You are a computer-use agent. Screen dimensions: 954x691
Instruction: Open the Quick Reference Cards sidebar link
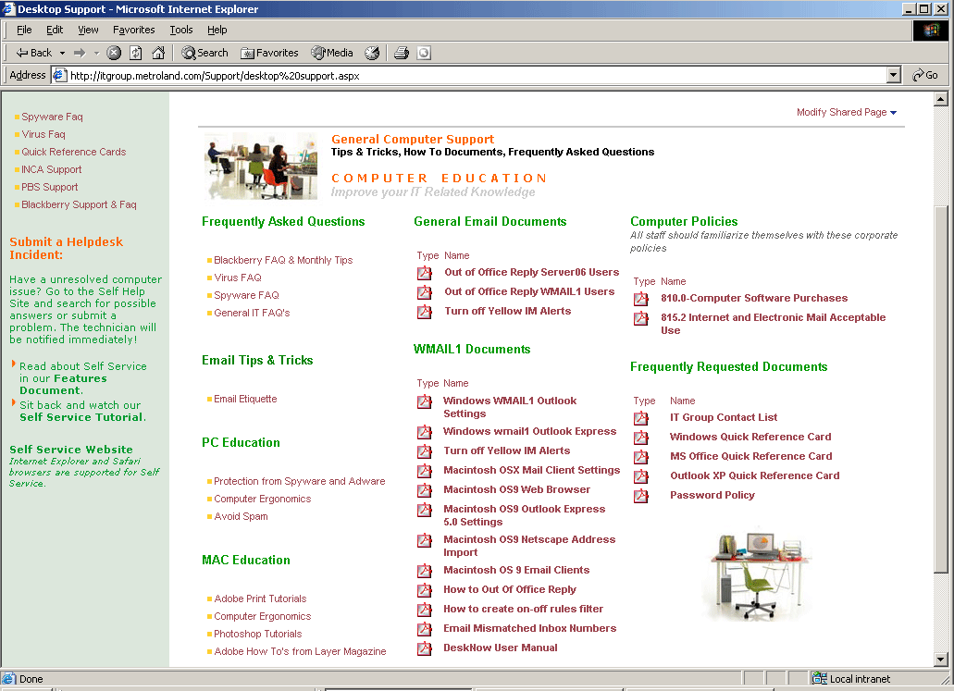click(x=74, y=152)
